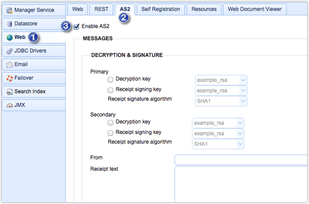
Task: Click the Failover lifebuoy icon
Action: (9, 78)
